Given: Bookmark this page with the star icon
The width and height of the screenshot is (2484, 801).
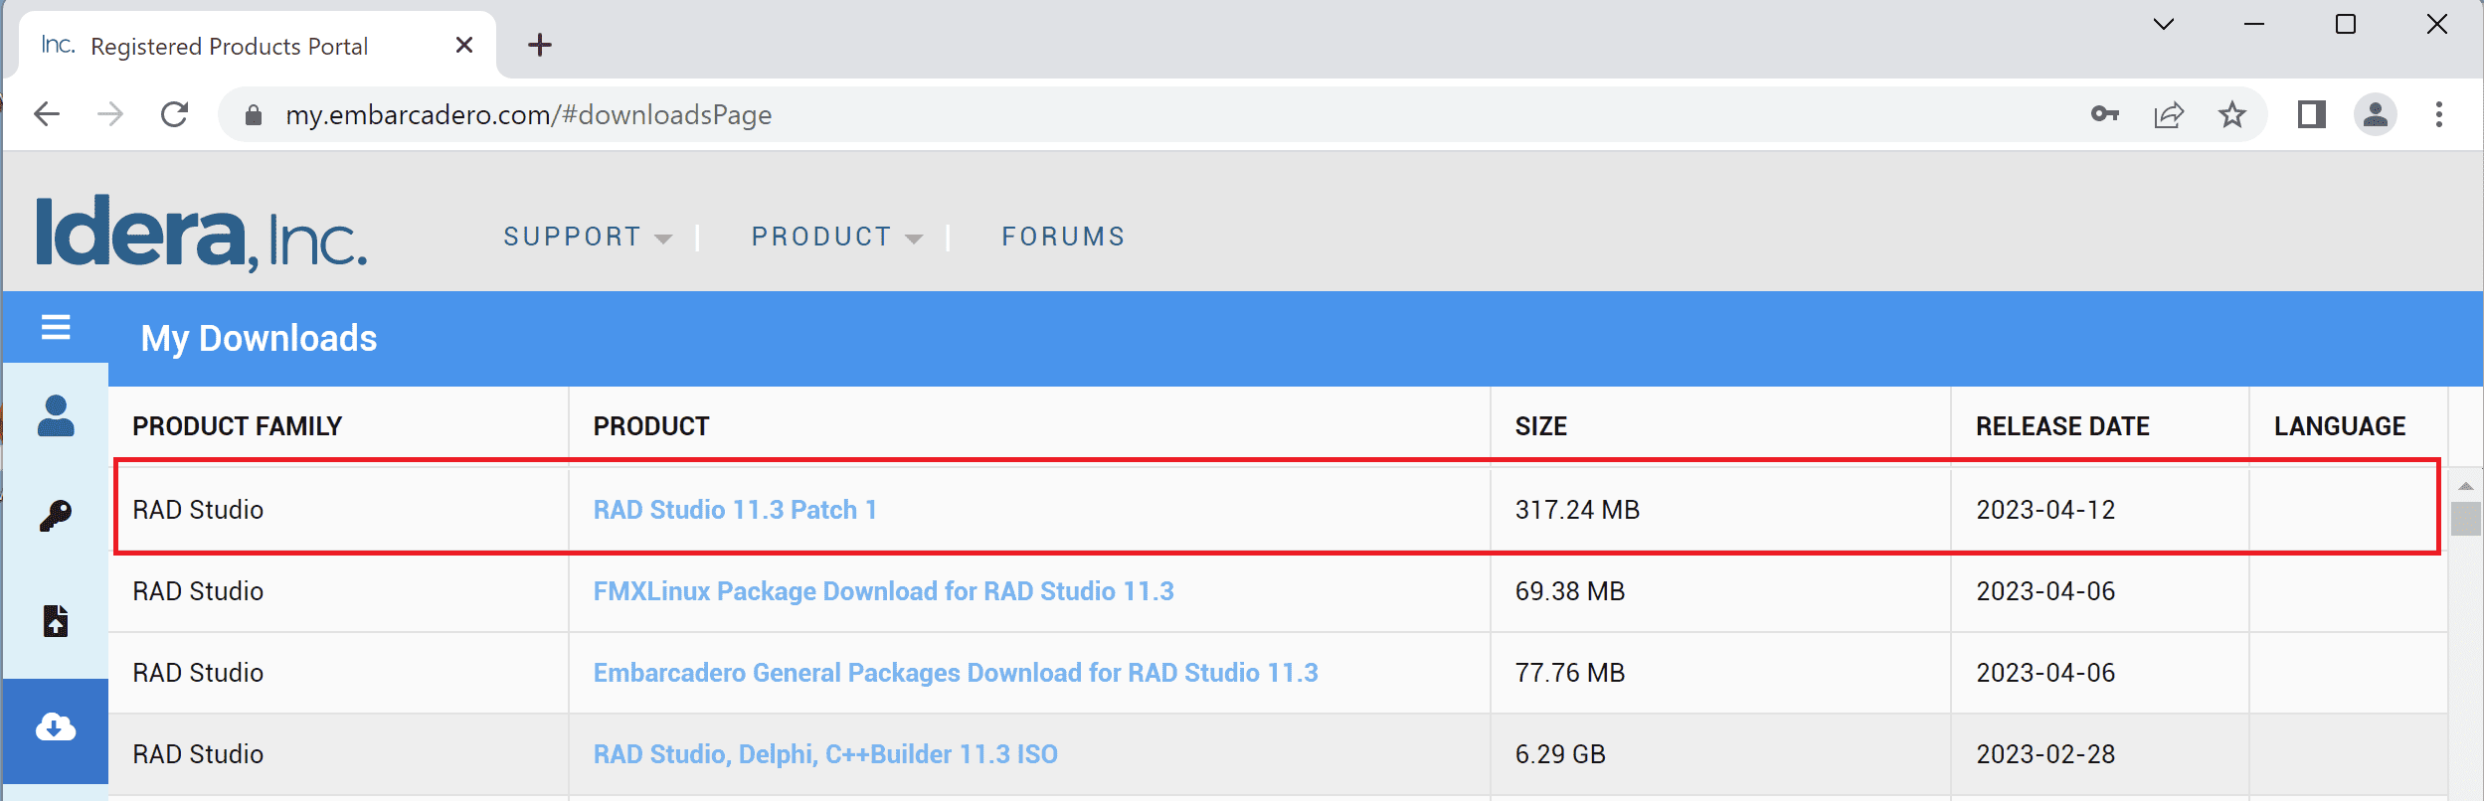Looking at the screenshot, I should (x=2231, y=114).
